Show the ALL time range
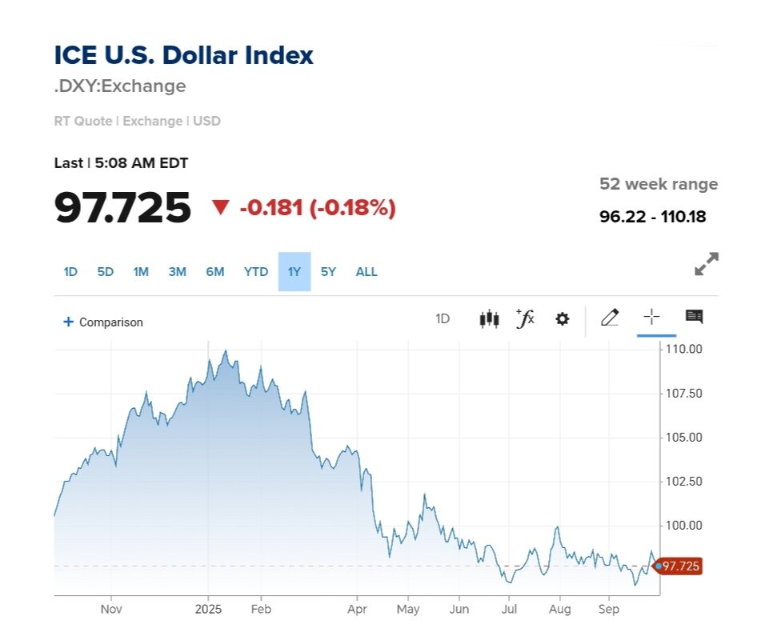The height and width of the screenshot is (624, 777). coord(366,272)
